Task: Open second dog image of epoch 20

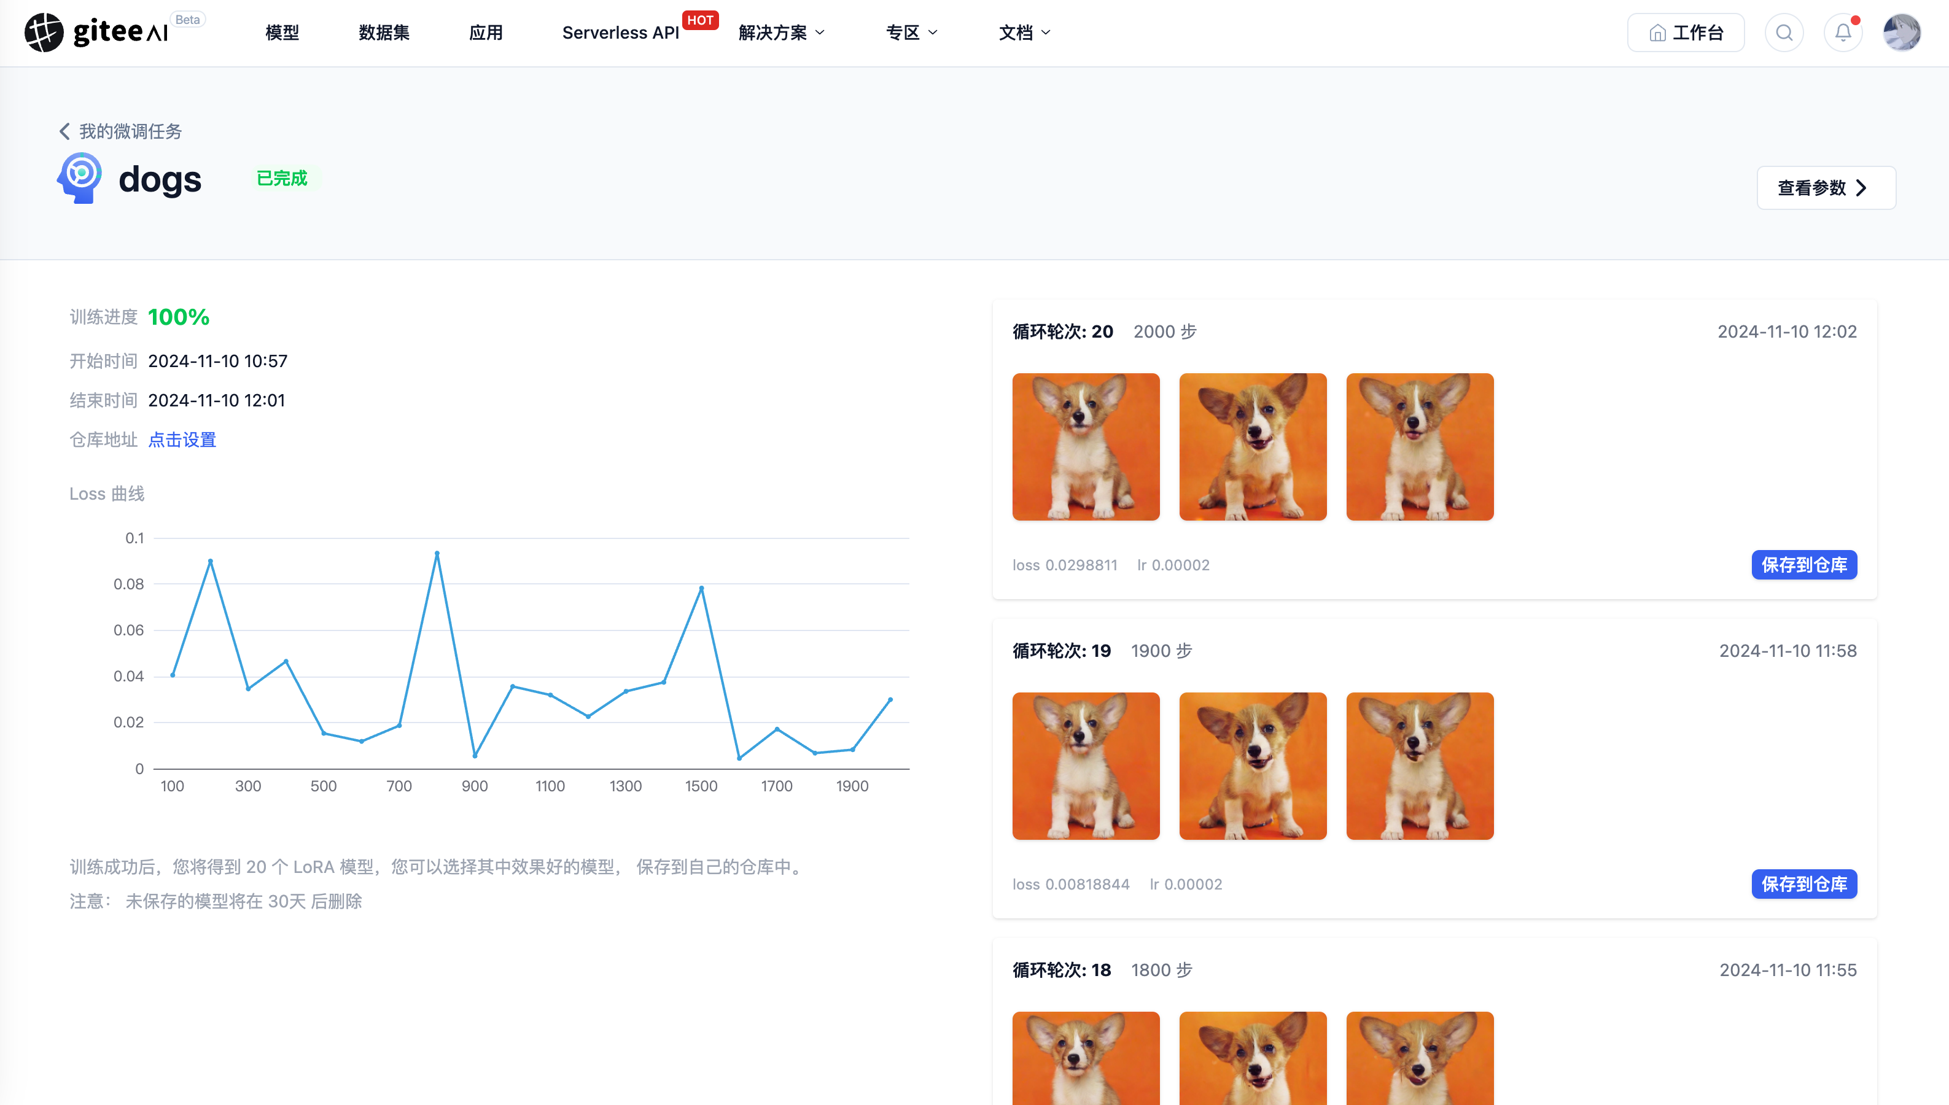Action: pos(1253,446)
